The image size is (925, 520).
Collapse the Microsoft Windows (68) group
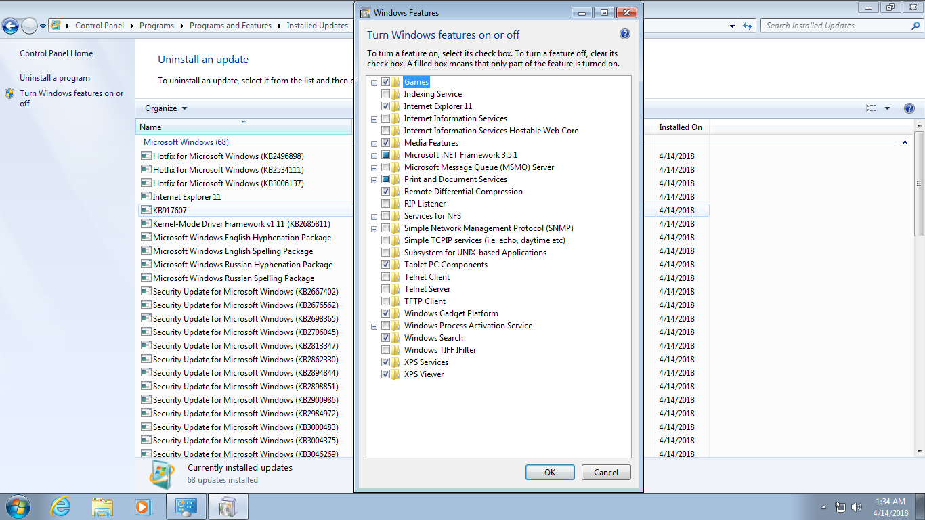905,142
